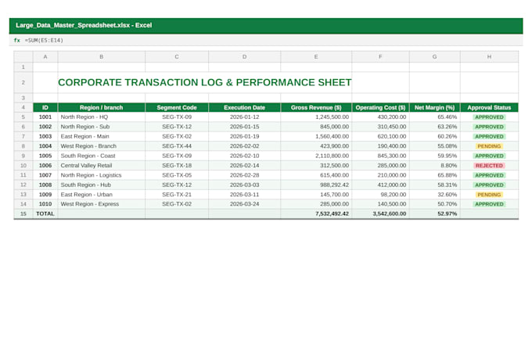The width and height of the screenshot is (532, 359).
Task: Select the North Region - Sub cell
Action: (102, 127)
